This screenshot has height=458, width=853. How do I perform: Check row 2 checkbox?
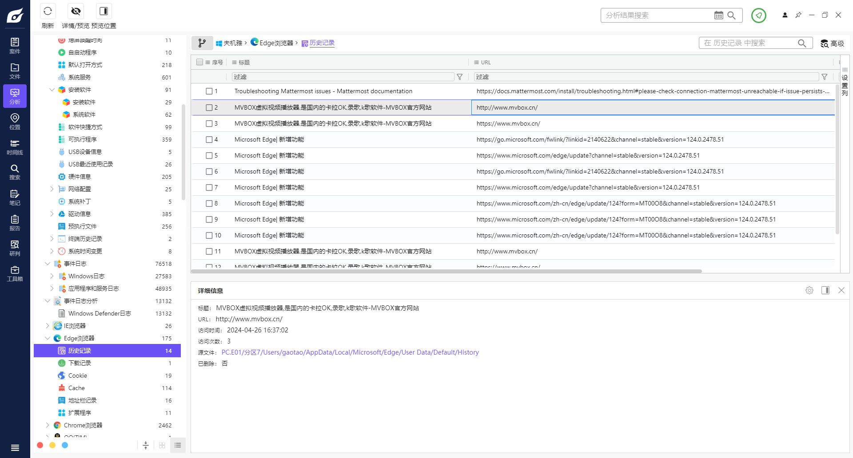coord(209,107)
